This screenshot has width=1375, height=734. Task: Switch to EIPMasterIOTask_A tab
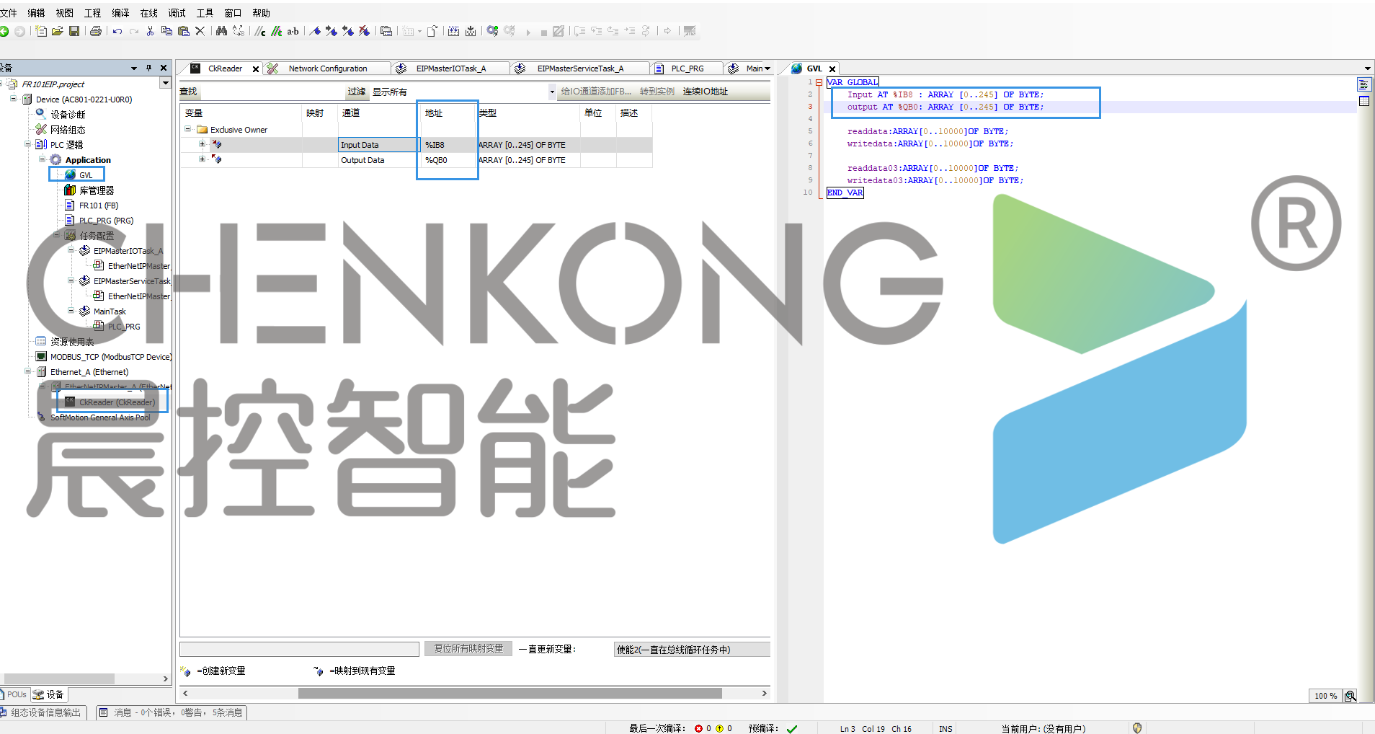click(450, 68)
